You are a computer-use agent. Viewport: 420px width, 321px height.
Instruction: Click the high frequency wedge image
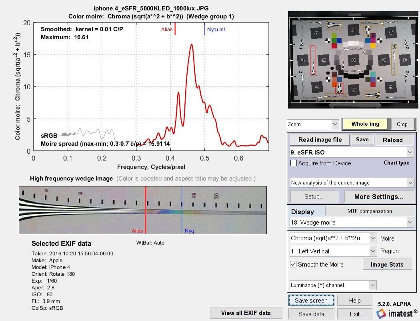tap(143, 210)
